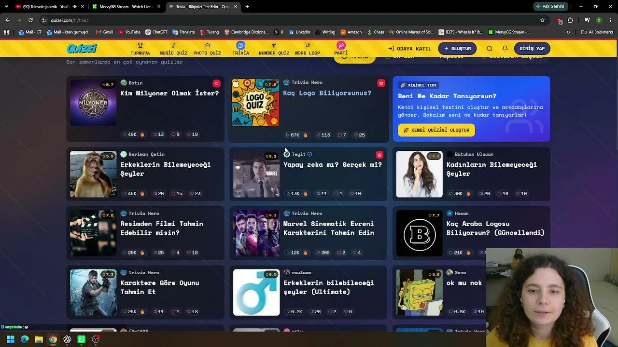This screenshot has height=347, width=618.
Task: Open Karaktere Göre Oyunu Tahmin Et quiz
Action: (159, 287)
